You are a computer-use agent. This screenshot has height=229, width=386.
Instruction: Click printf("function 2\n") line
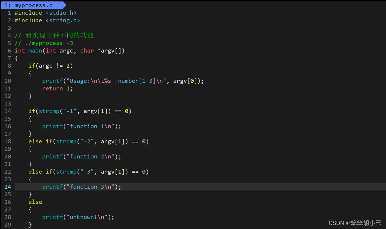click(81, 157)
